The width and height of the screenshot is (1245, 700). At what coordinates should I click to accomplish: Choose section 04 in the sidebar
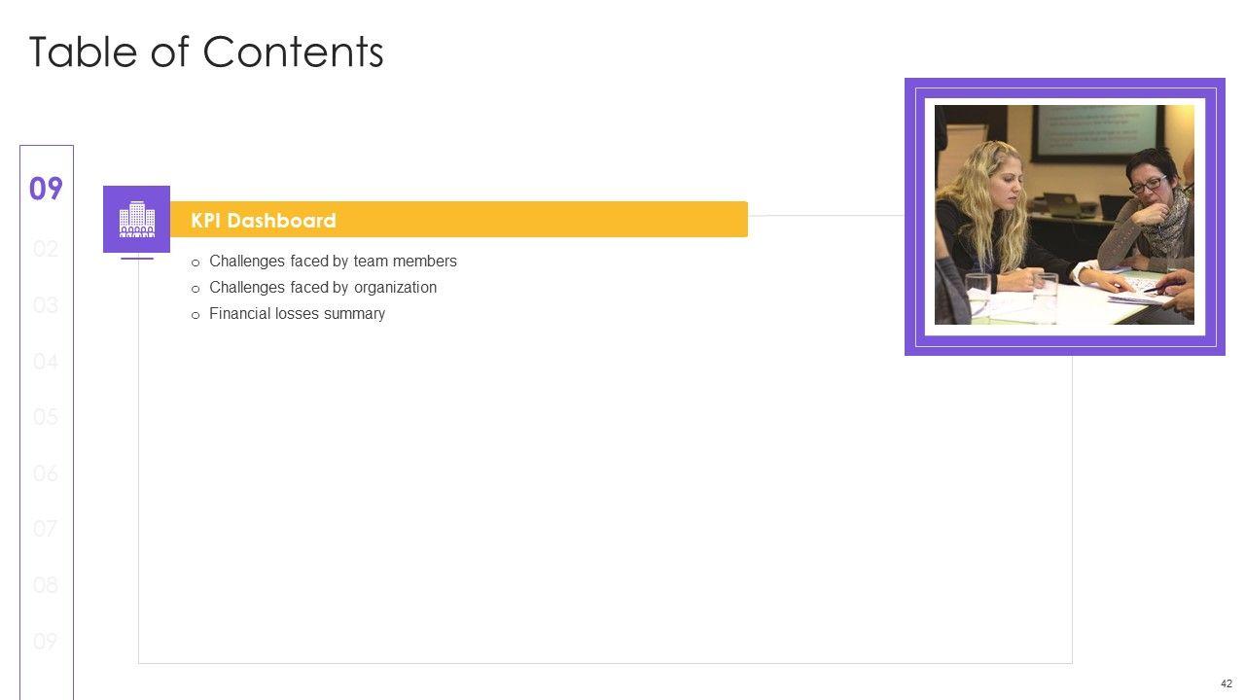pyautogui.click(x=46, y=362)
